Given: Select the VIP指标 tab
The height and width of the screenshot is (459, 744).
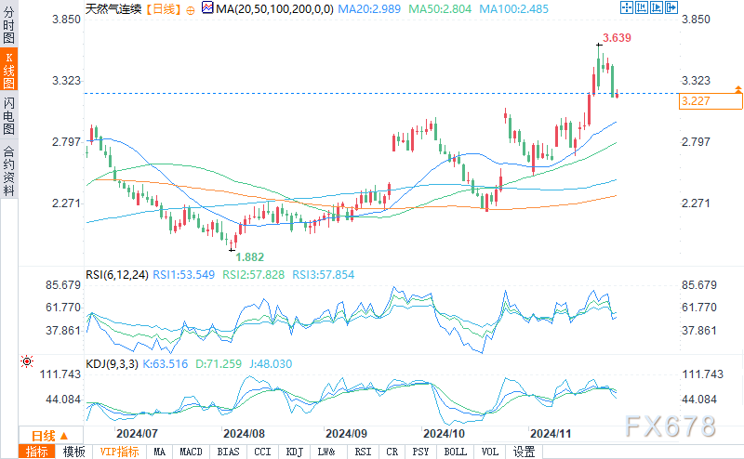Looking at the screenshot, I should (119, 452).
